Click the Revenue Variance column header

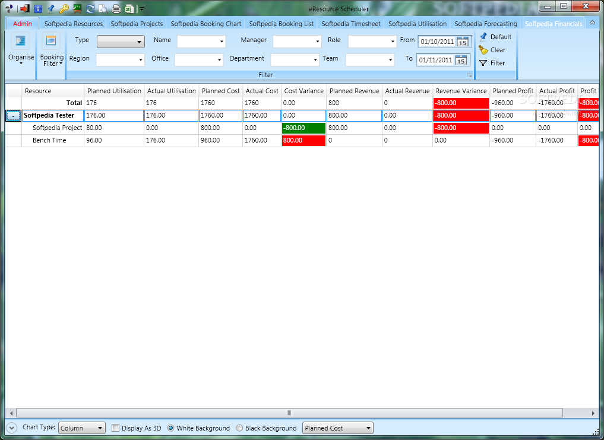pyautogui.click(x=461, y=91)
